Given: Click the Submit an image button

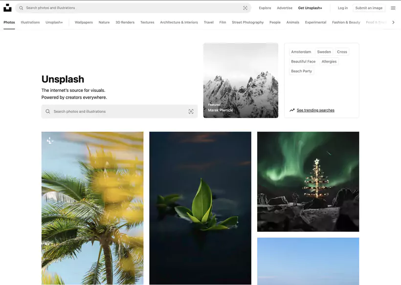Looking at the screenshot, I should pos(369,8).
